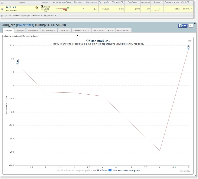Image resolution: width=198 pixels, height=179 pixels.
Task: Click the K filter icon before Omaha
Action: [42, 6]
